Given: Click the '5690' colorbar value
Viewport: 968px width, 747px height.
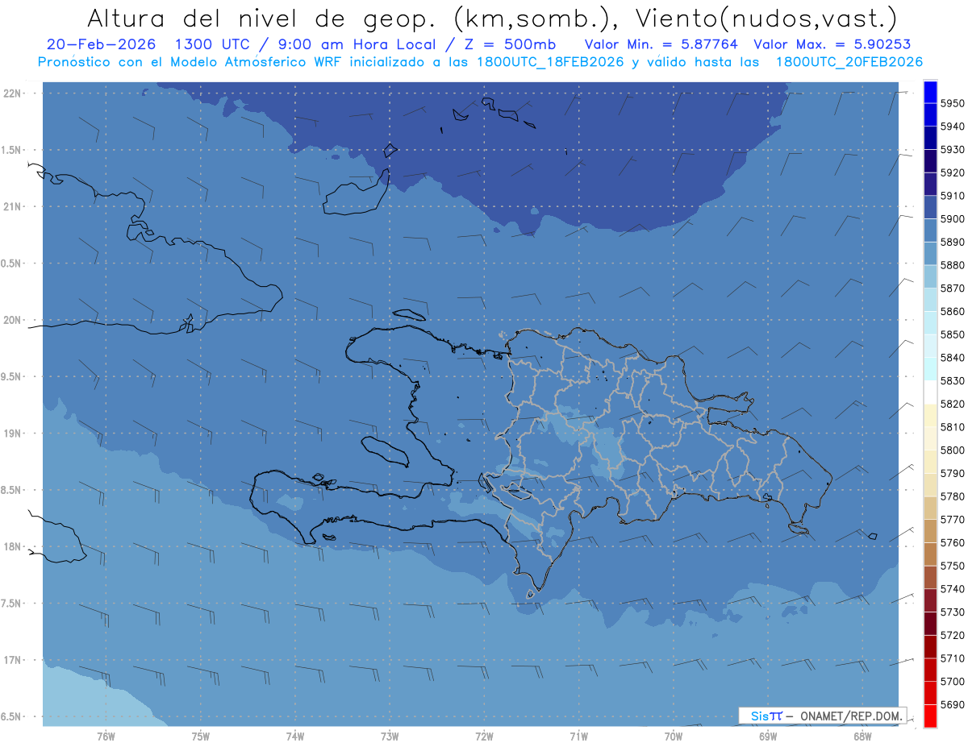Looking at the screenshot, I should (953, 704).
